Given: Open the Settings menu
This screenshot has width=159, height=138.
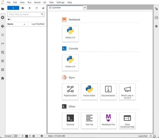Looking at the screenshot, I should pyautogui.click(x=60, y=2).
